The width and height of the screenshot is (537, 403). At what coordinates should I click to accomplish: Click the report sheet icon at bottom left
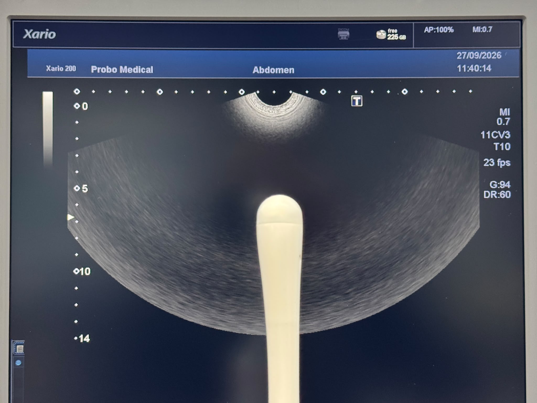19,348
